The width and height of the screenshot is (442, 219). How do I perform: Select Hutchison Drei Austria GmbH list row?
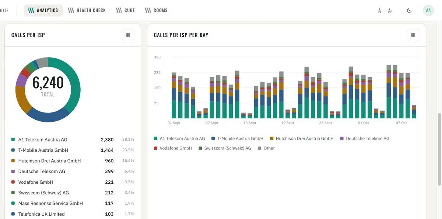73,161
